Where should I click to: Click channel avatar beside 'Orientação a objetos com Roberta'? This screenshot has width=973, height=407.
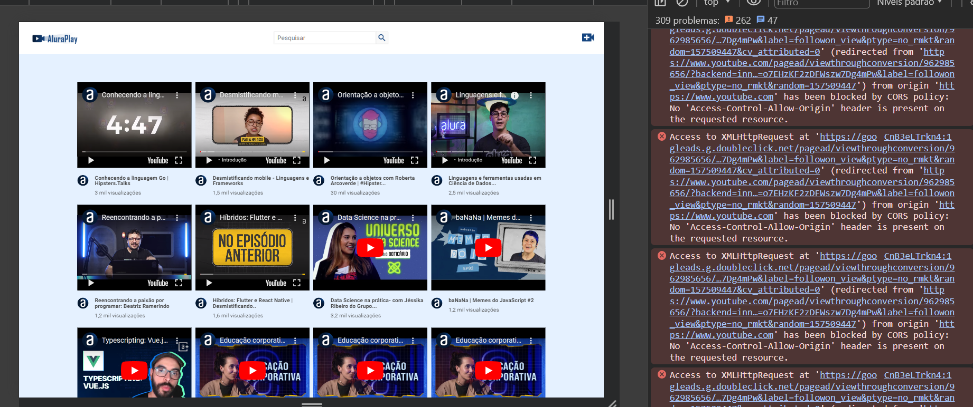point(319,180)
